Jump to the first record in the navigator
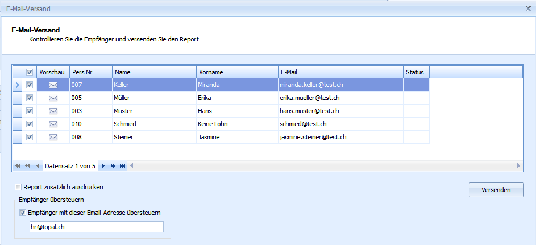This screenshot has width=536, height=245. coord(17,166)
